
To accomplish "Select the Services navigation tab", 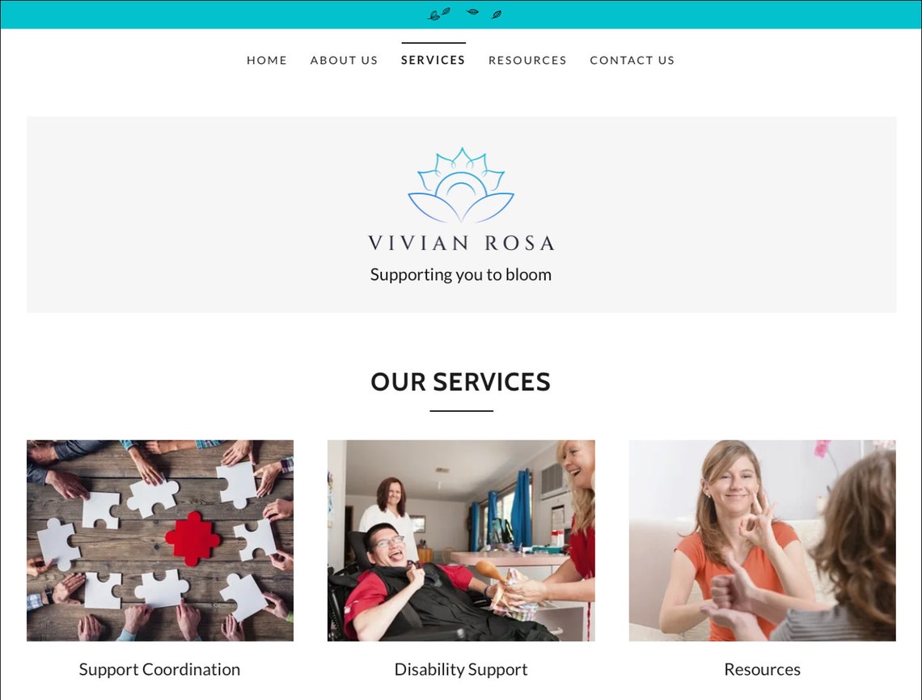I will (434, 60).
